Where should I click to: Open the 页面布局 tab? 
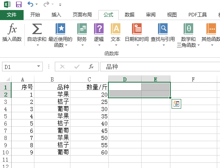point(82,15)
